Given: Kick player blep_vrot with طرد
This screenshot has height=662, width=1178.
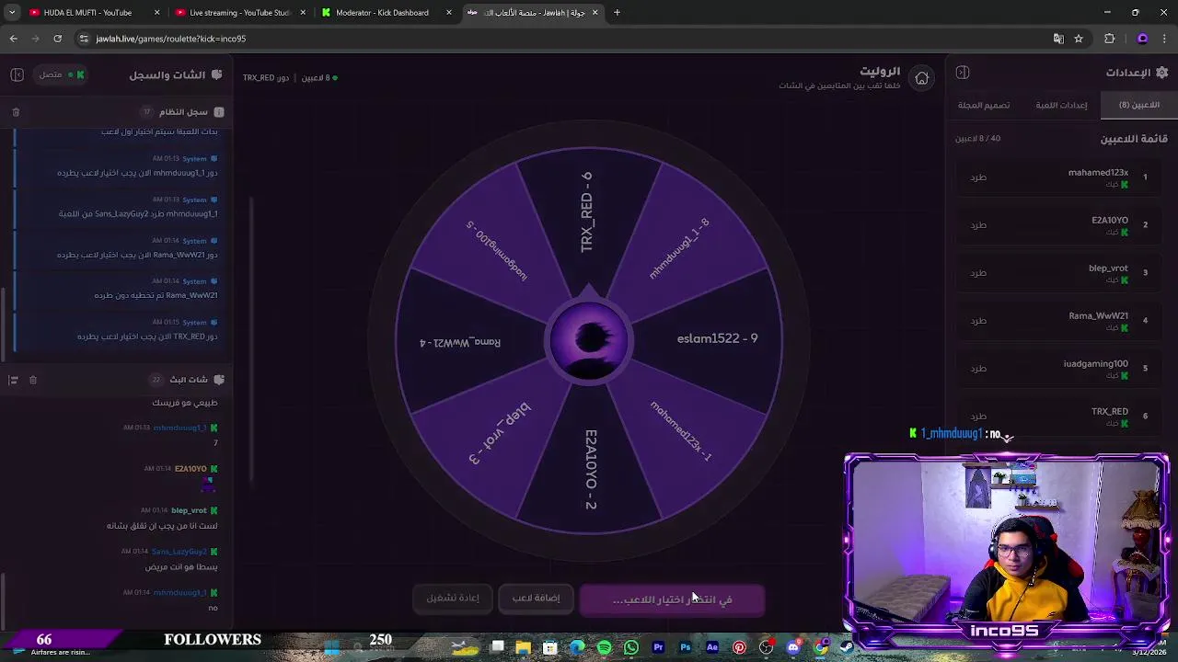Looking at the screenshot, I should coord(978,272).
